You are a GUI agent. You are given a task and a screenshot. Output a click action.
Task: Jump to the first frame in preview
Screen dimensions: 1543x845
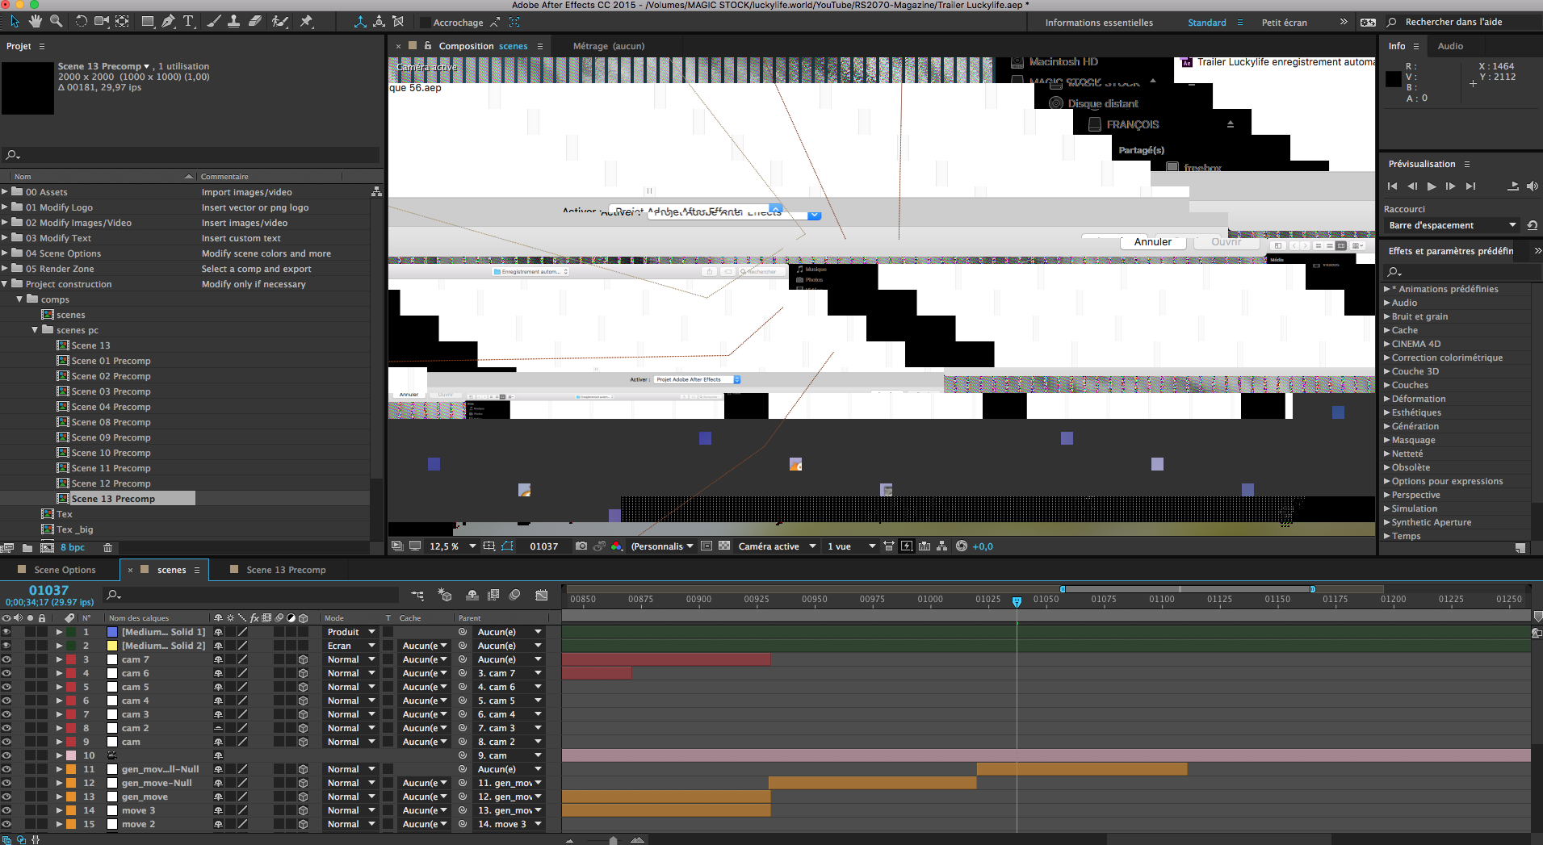(1392, 186)
